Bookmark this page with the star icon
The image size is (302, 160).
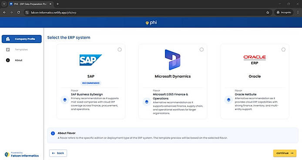click(268, 13)
